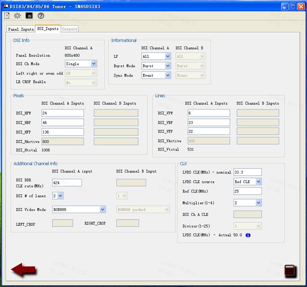
Task: Open settings via the gear toolbar icon
Action: click(17, 15)
